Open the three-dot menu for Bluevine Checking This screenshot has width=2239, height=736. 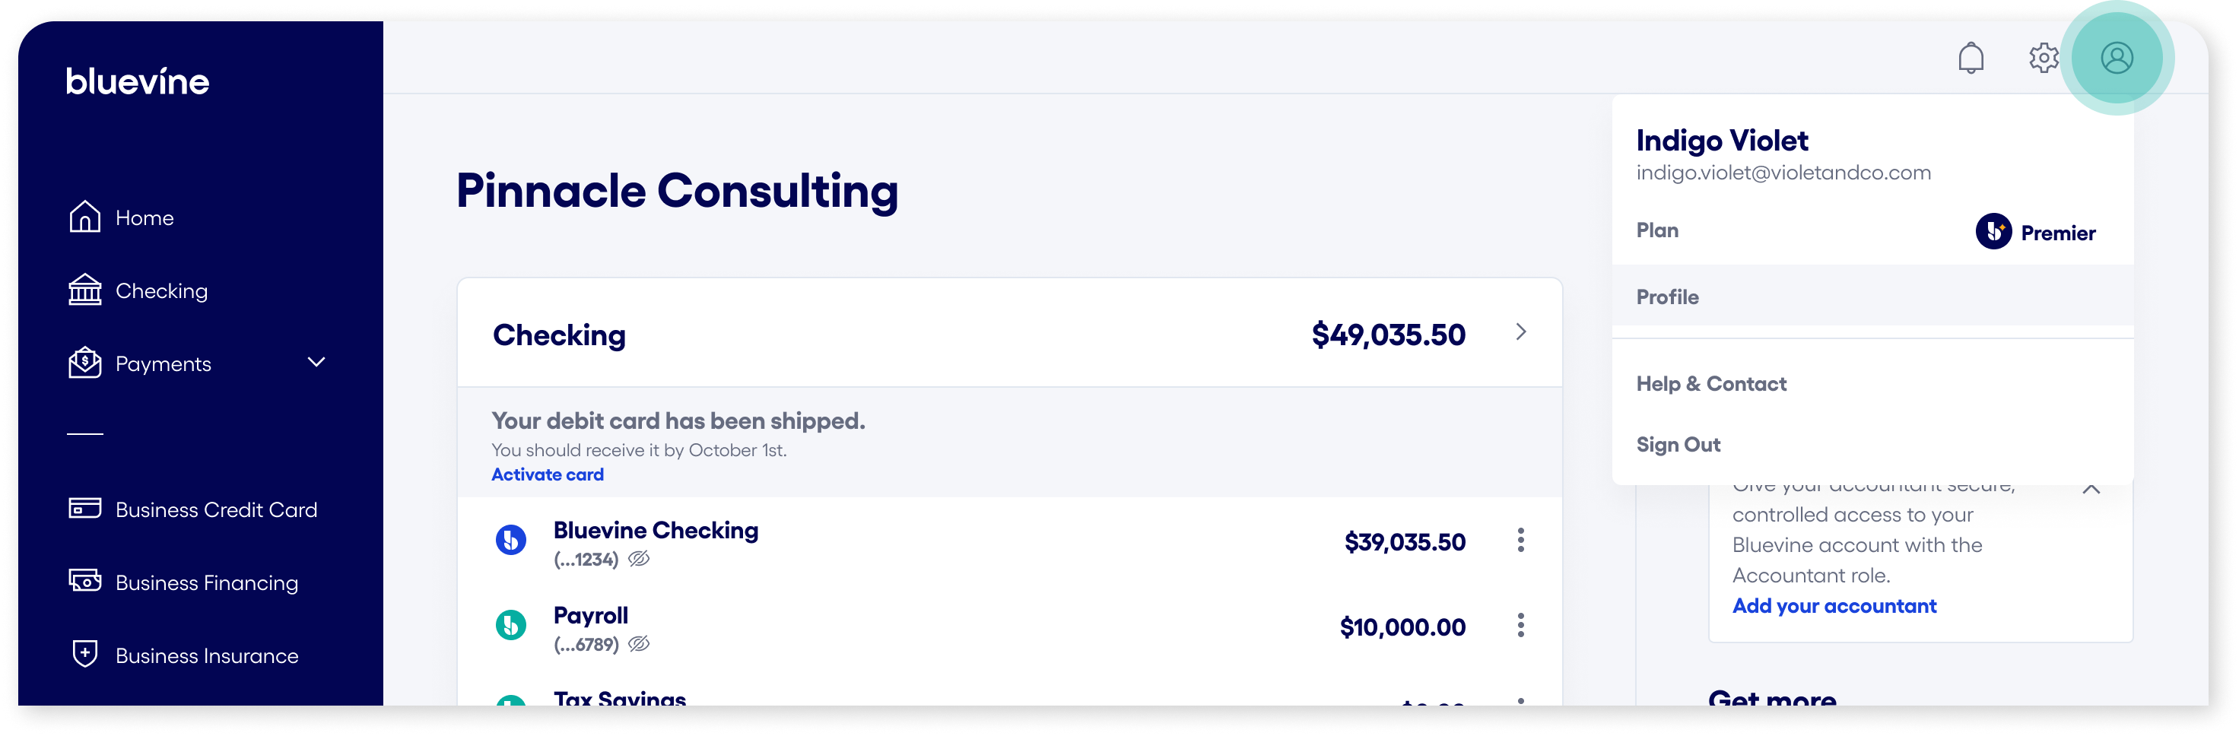click(x=1521, y=541)
